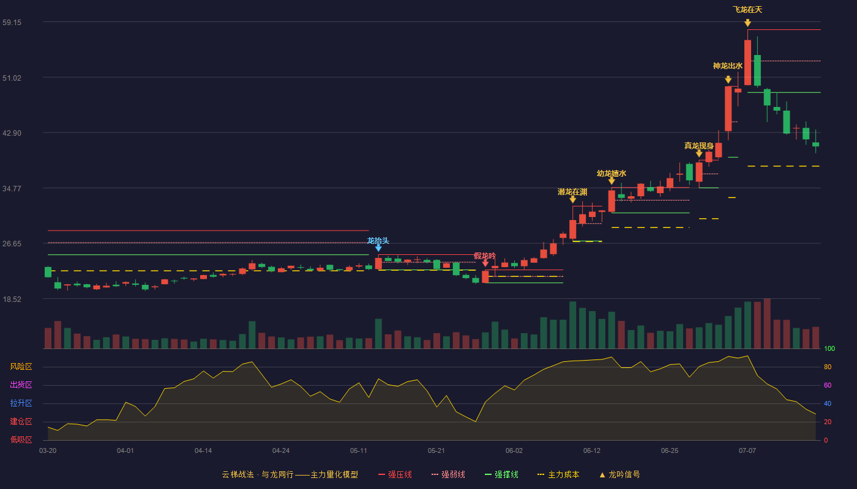The width and height of the screenshot is (857, 489).
Task: Click the 风险区 zone label
Action: pyautogui.click(x=21, y=367)
